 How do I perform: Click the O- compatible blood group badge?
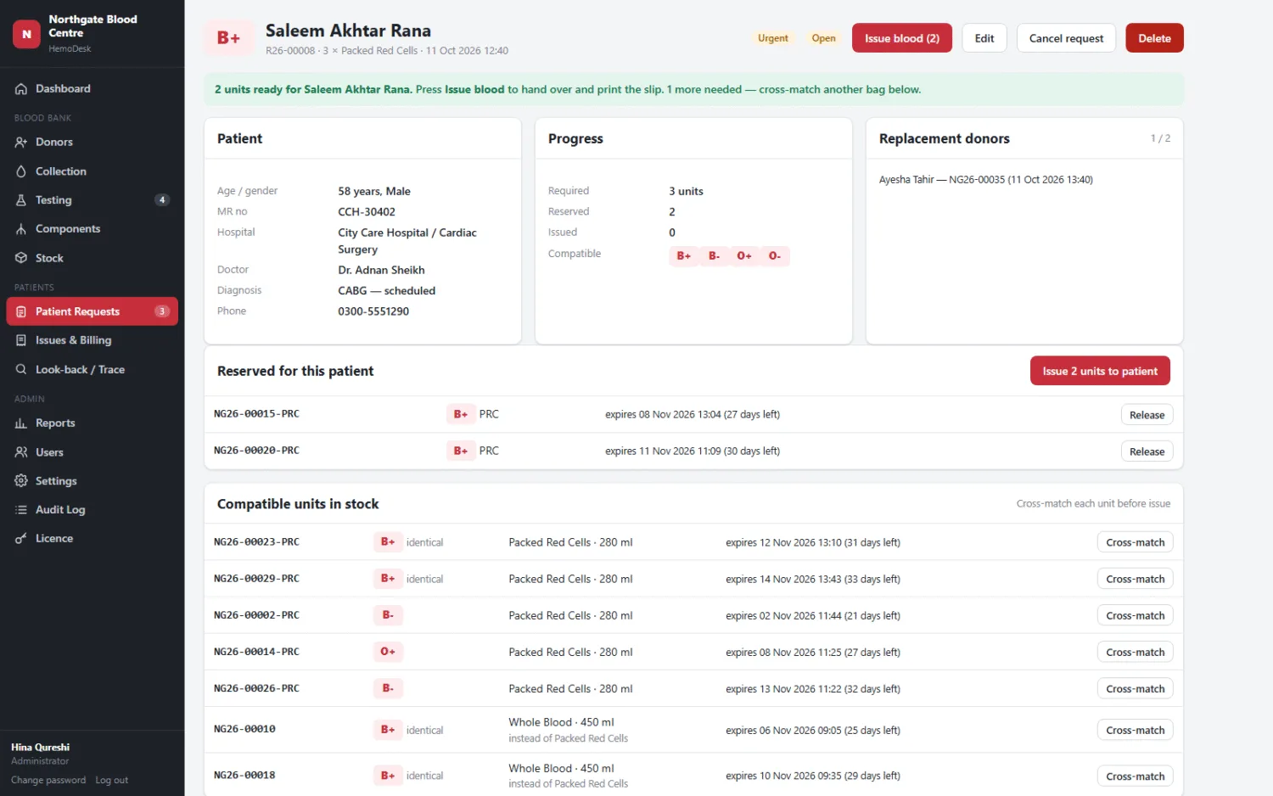[x=775, y=256]
